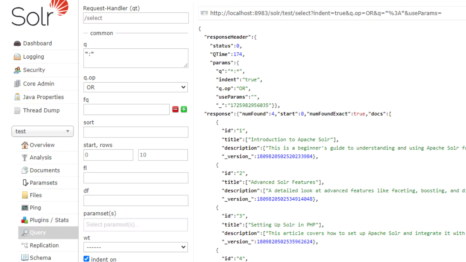Open the Logging page
This screenshot has width=466, height=262.
pos(33,57)
